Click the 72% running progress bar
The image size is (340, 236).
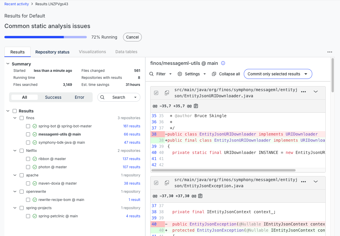pos(46,37)
